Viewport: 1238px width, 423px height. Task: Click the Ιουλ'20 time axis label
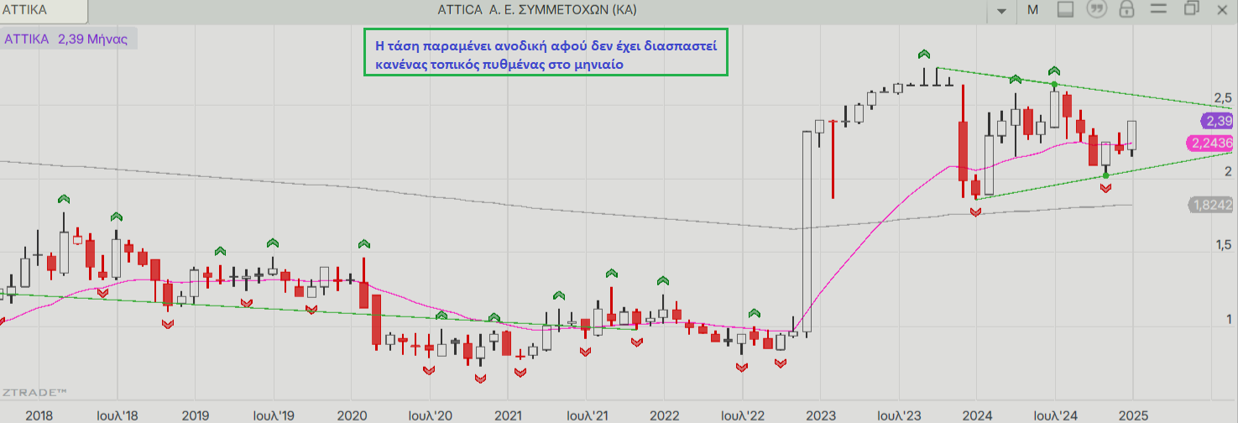point(431,415)
